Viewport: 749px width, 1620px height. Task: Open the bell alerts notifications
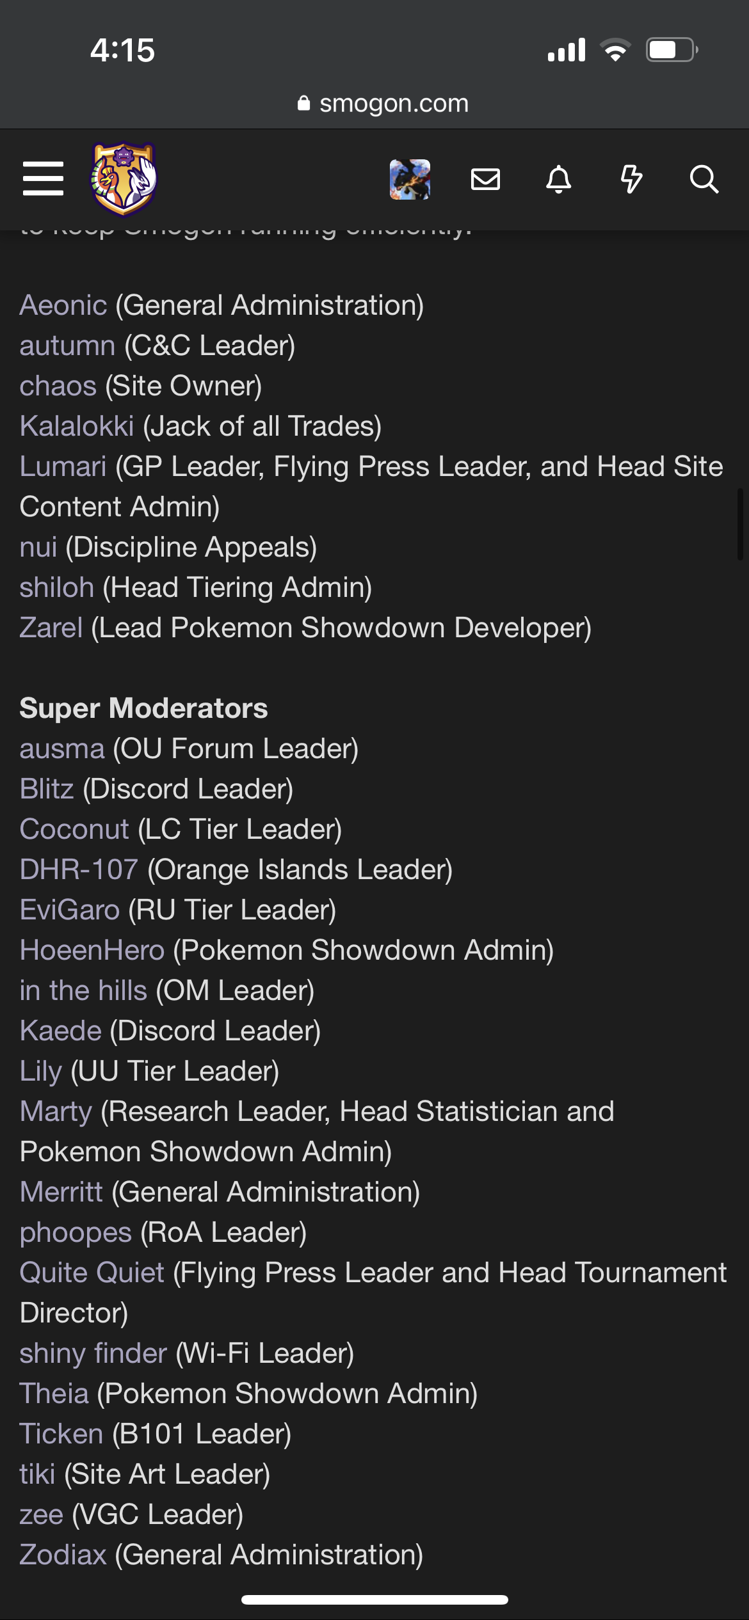pyautogui.click(x=558, y=179)
